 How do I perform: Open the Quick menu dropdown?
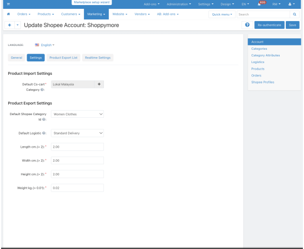click(222, 14)
